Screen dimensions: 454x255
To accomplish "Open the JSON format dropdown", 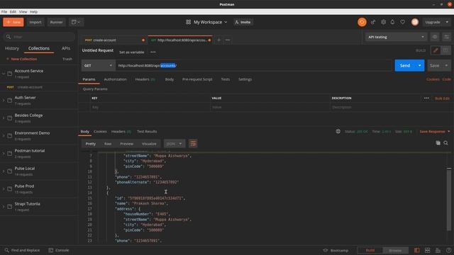I will pos(174,144).
